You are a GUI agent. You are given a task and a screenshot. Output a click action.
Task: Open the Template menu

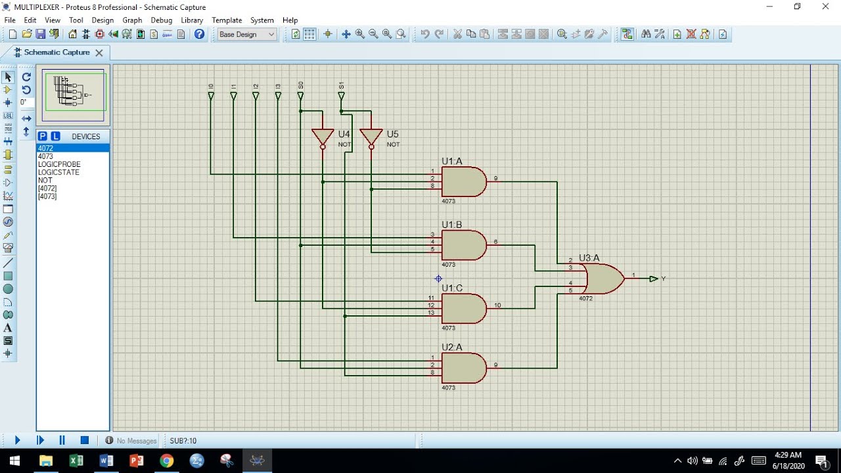click(227, 20)
